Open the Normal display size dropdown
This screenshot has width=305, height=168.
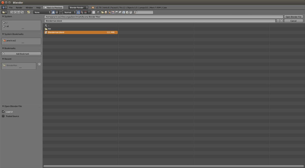(69, 12)
